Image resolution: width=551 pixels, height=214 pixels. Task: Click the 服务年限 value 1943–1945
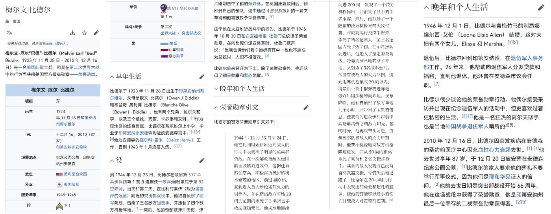click(65, 195)
